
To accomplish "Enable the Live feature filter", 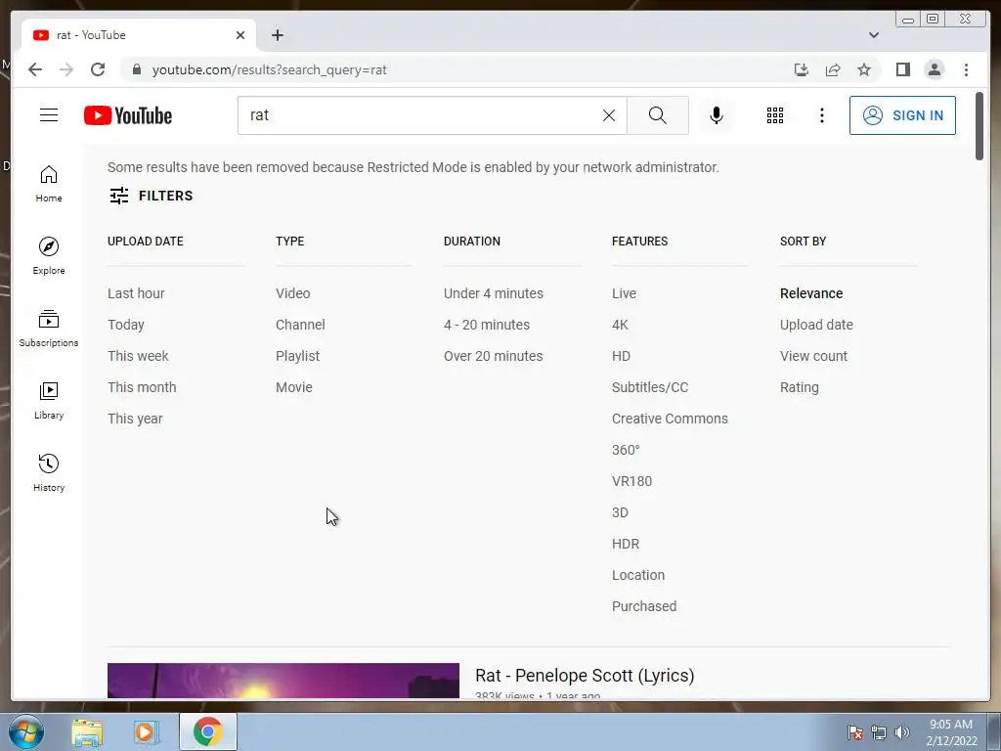I will 624,293.
